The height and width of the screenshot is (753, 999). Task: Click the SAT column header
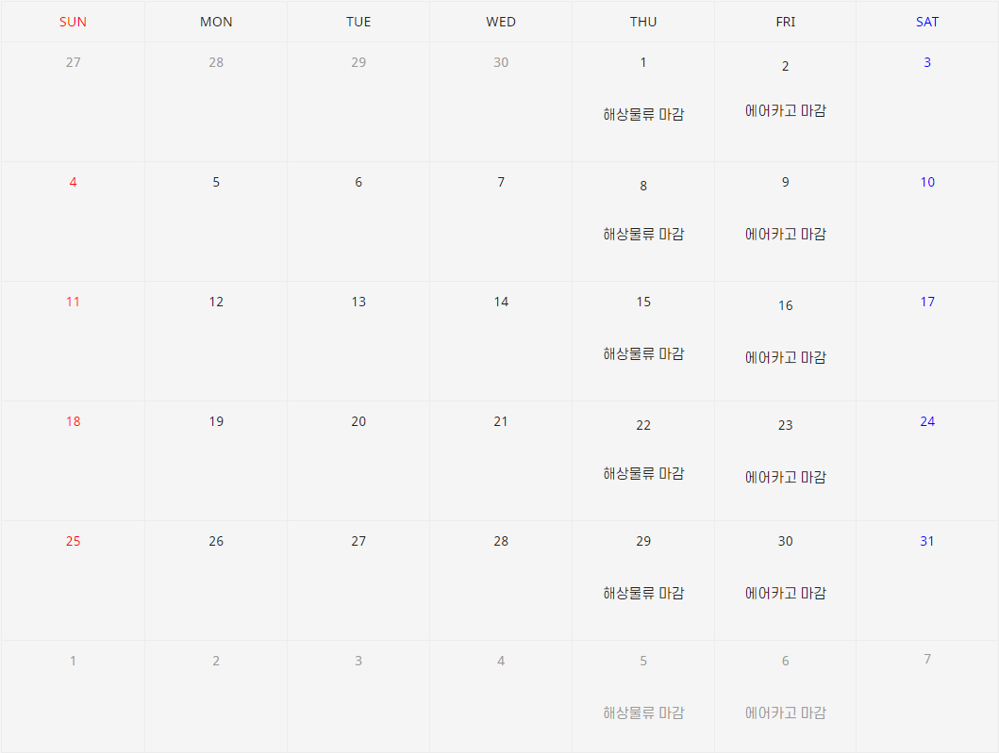click(x=926, y=22)
